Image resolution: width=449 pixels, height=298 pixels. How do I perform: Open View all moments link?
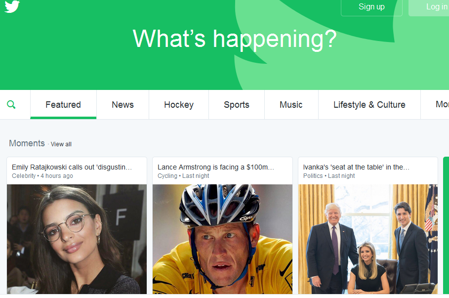[61, 144]
